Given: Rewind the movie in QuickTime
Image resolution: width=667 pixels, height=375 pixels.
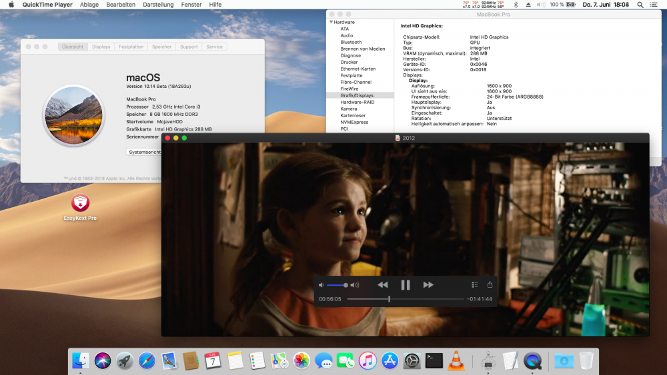Looking at the screenshot, I should tap(382, 285).
